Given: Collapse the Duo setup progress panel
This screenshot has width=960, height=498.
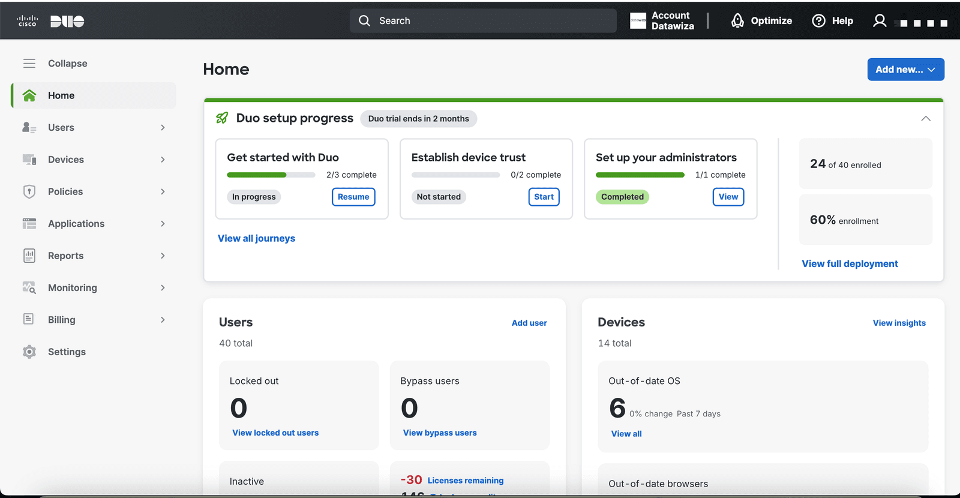Looking at the screenshot, I should 926,118.
